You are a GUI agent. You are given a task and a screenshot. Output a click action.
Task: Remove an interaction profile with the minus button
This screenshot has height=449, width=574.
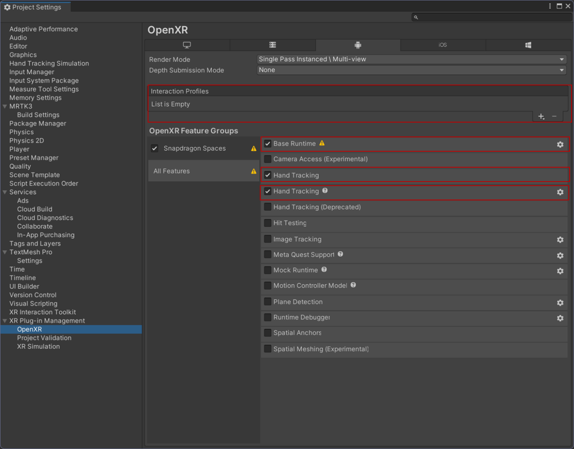[554, 116]
